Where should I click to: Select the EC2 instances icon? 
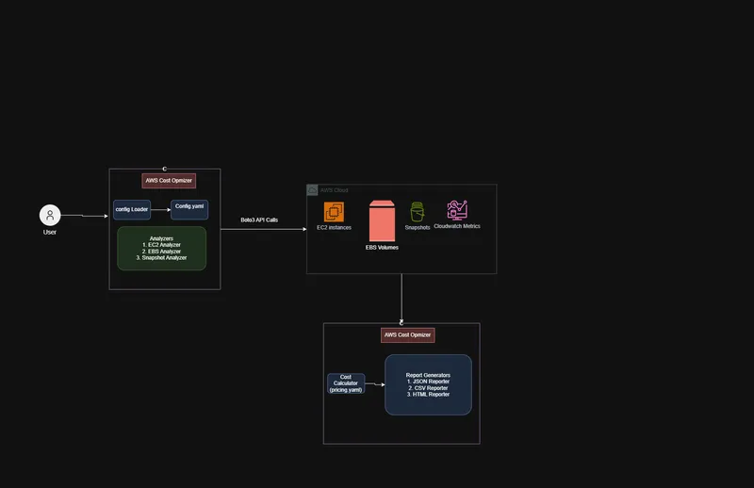tap(334, 212)
